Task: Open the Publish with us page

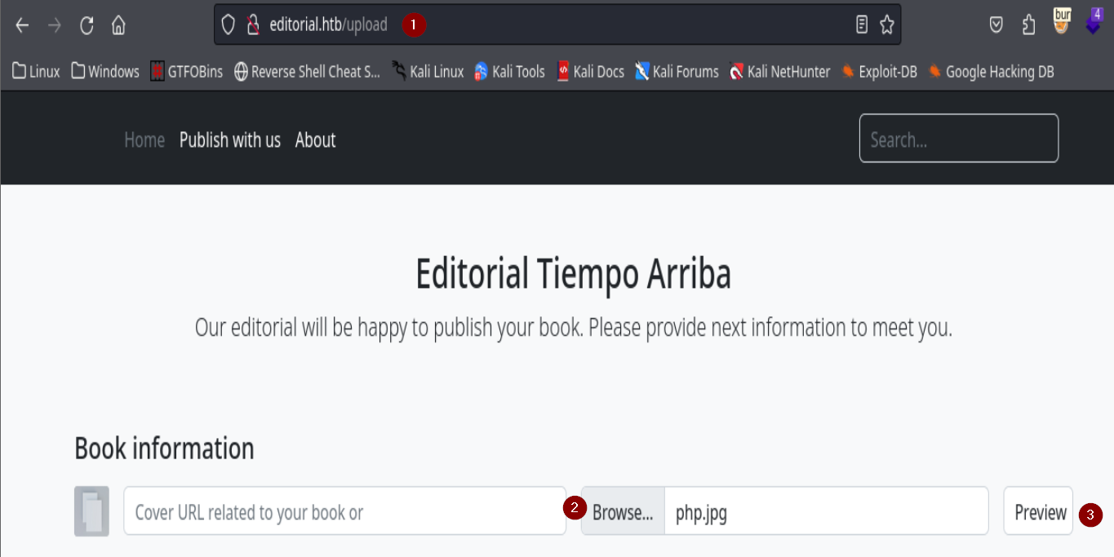Action: pos(230,140)
